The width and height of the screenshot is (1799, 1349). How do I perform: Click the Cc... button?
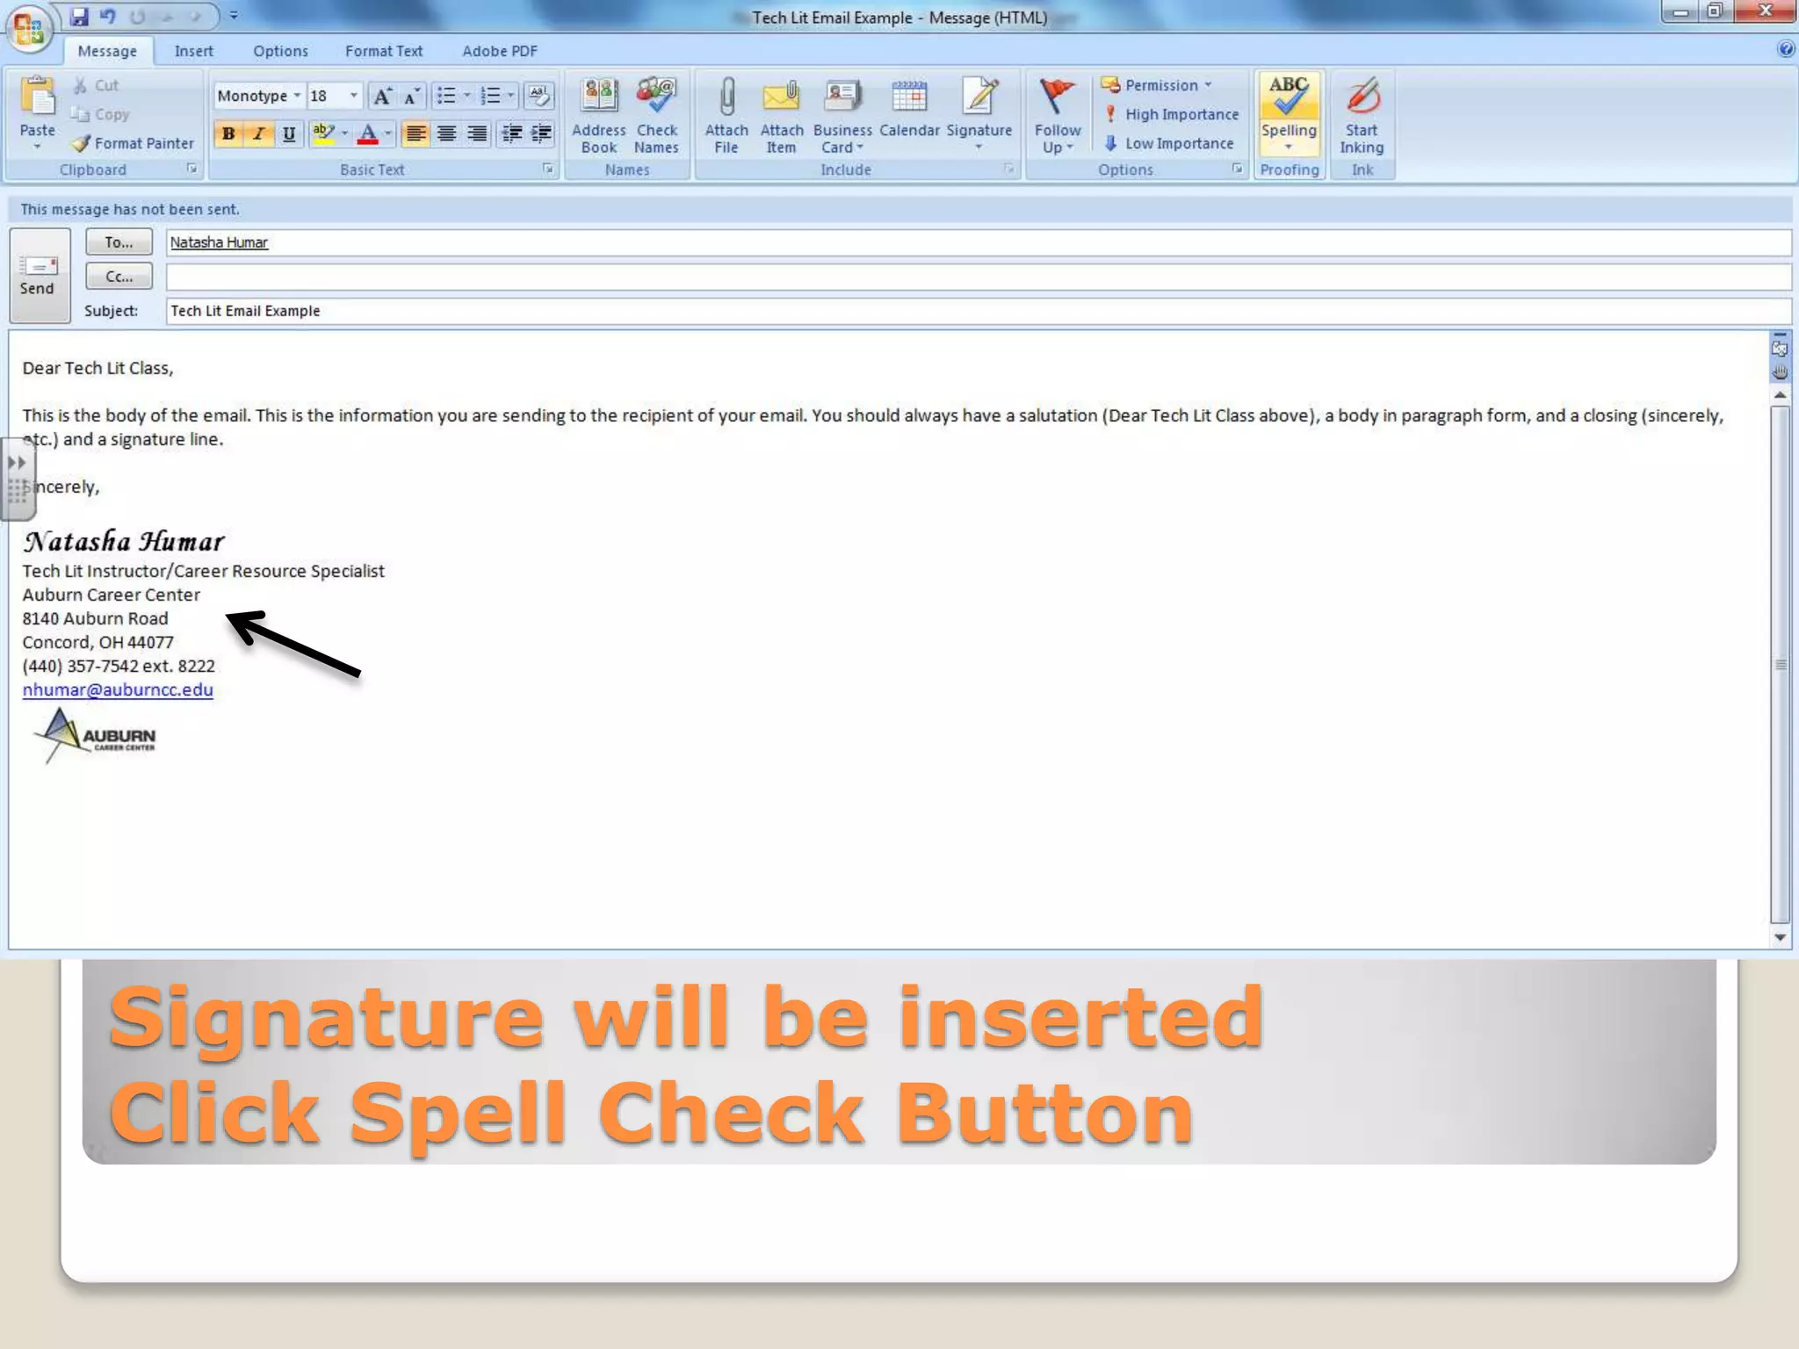[x=119, y=277]
